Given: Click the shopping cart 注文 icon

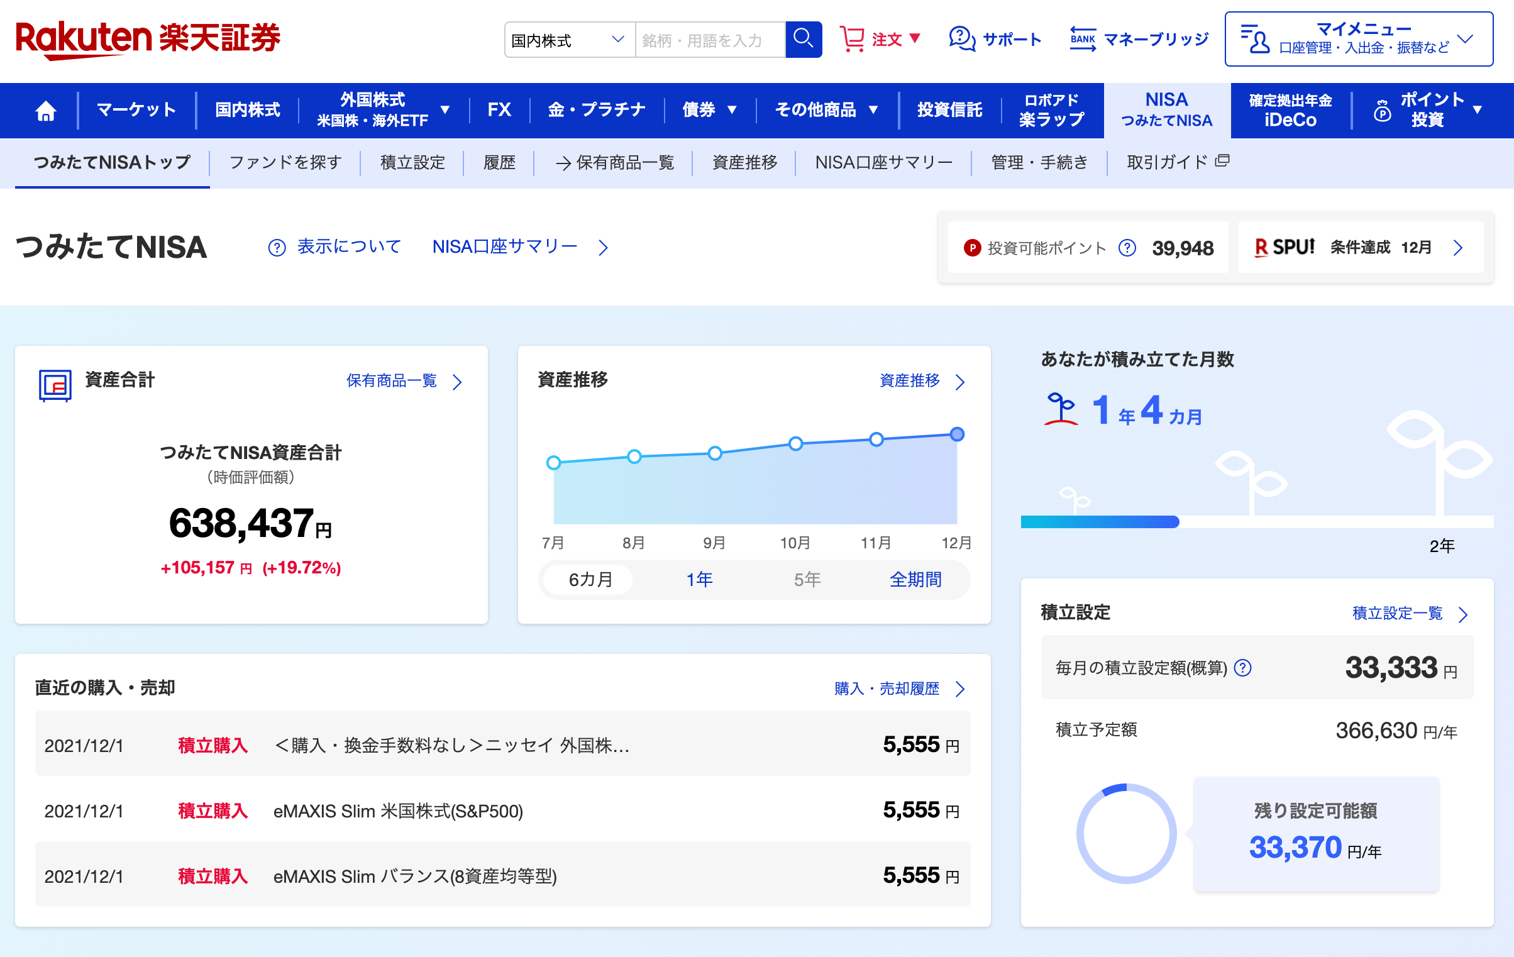Looking at the screenshot, I should point(852,39).
